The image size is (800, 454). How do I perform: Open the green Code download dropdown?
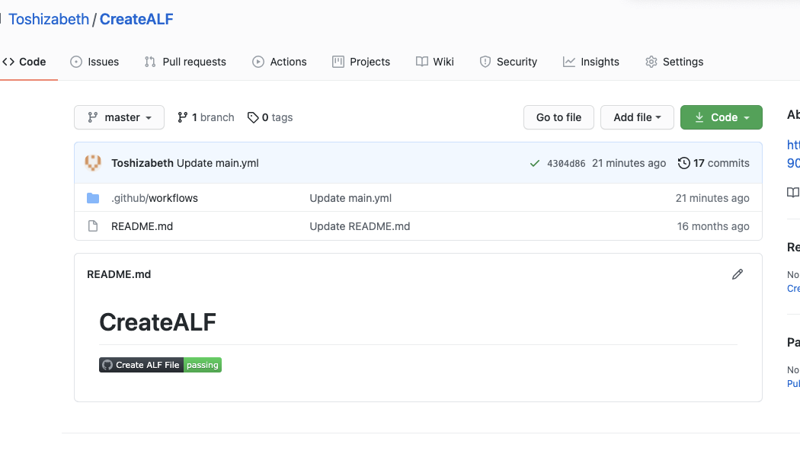722,117
